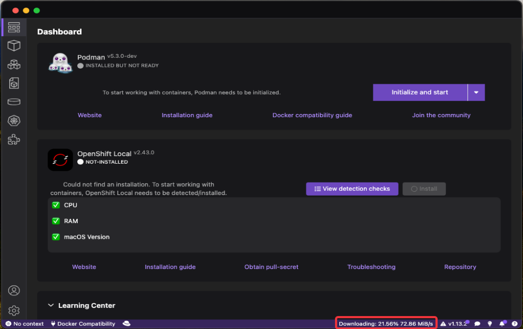Screen dimensions: 523x329
Task: Open the OpenShift Local Website link
Action: pyautogui.click(x=84, y=267)
